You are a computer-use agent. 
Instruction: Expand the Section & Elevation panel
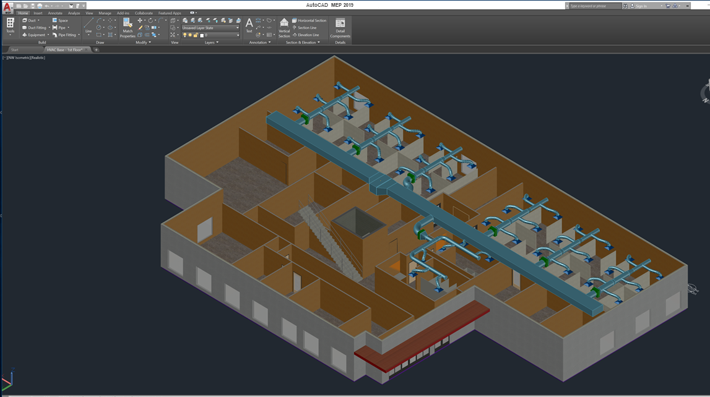point(303,43)
